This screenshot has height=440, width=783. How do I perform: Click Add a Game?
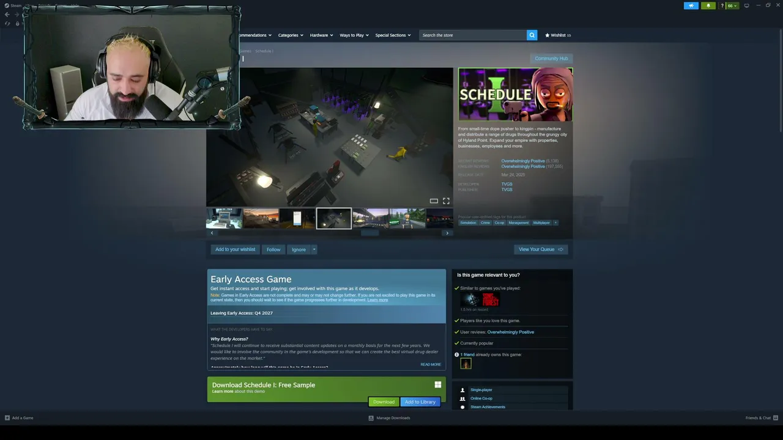(x=19, y=418)
